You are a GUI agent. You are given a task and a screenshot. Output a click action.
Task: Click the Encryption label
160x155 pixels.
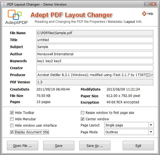click(90, 102)
